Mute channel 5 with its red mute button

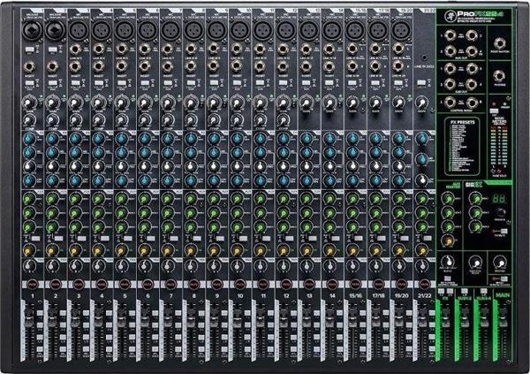(125, 285)
